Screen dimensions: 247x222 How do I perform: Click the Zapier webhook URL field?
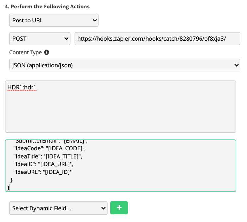click(x=158, y=38)
